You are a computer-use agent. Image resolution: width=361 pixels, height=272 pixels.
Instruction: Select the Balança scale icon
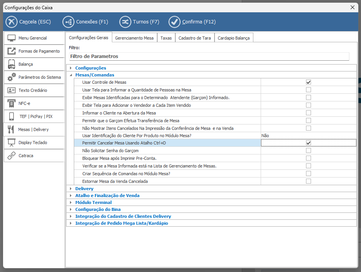pos(12,64)
